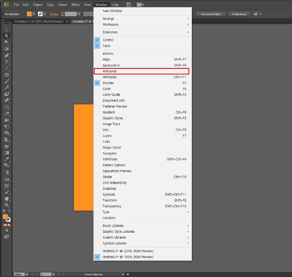Click the Document Setup button
The image size is (292, 277).
(x=211, y=14)
